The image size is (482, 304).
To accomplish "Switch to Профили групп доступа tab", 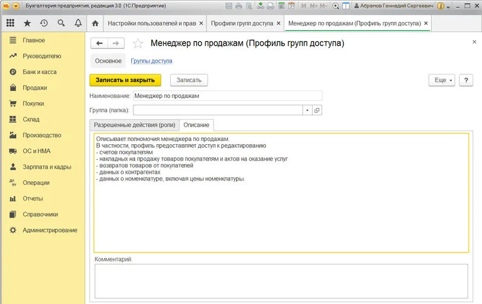I will point(242,23).
